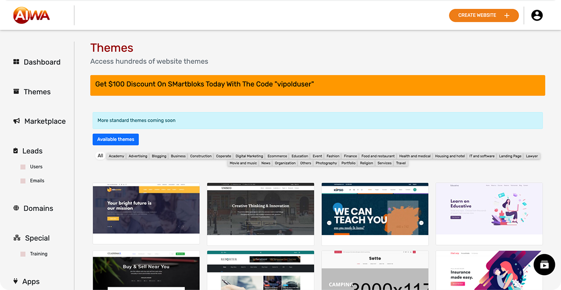This screenshot has height=290, width=561.
Task: Open Training under Special
Action: (x=38, y=254)
